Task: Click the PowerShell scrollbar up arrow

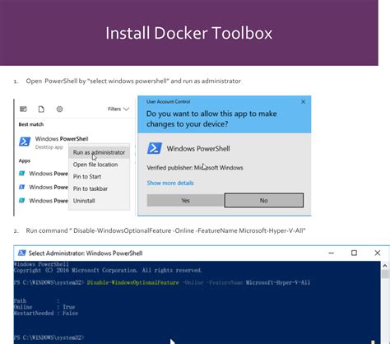Action: [x=385, y=266]
